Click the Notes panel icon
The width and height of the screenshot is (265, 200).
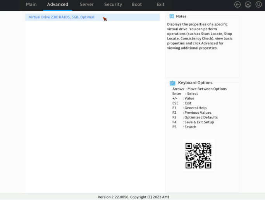click(x=171, y=16)
